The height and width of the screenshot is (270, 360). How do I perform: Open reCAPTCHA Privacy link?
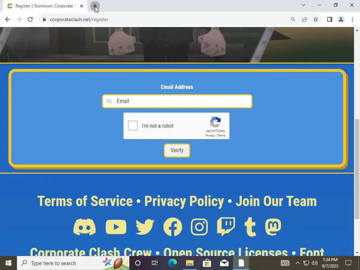tap(210, 135)
